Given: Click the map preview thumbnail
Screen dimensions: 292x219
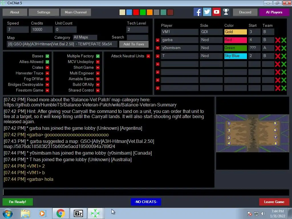Looking at the screenshot, I should 253,133.
